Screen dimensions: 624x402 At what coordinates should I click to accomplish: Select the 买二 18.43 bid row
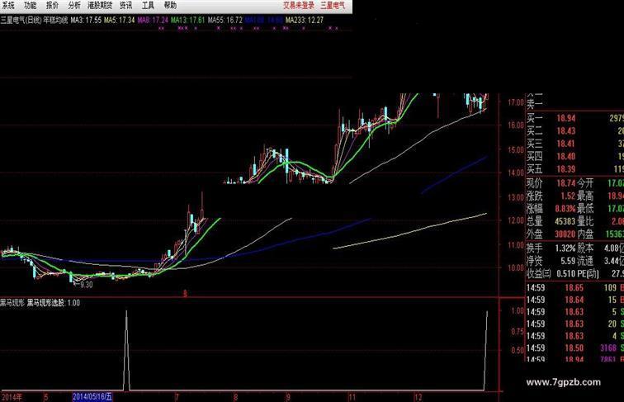coord(575,131)
